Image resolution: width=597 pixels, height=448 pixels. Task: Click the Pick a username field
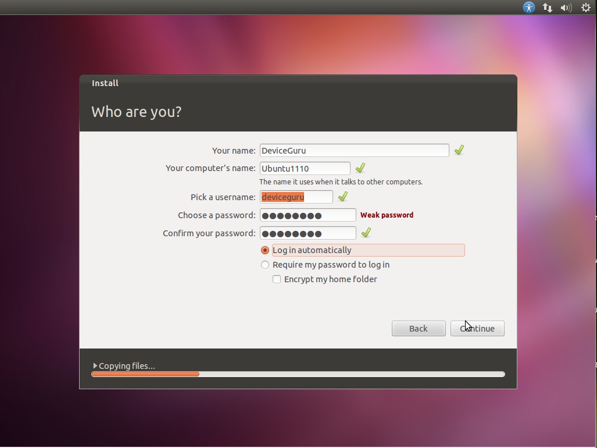(x=296, y=197)
